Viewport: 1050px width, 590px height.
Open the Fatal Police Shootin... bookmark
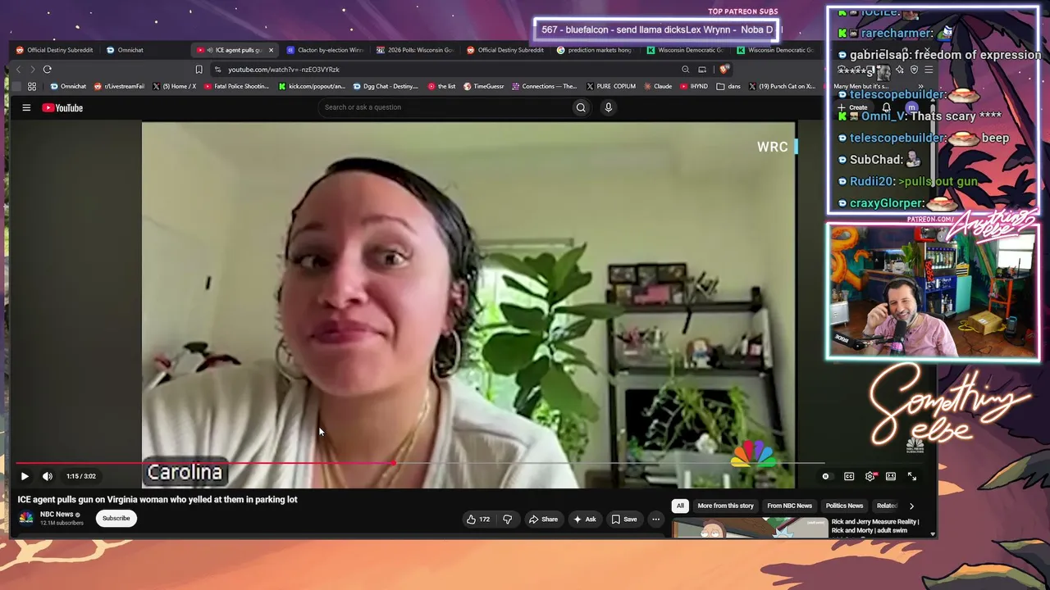[x=236, y=86]
